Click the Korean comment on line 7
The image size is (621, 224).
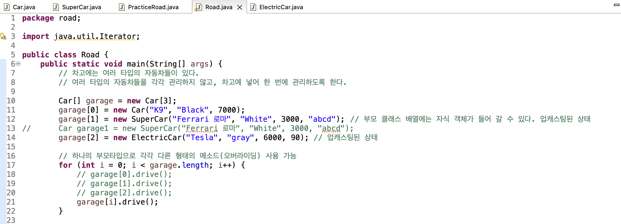(x=129, y=73)
